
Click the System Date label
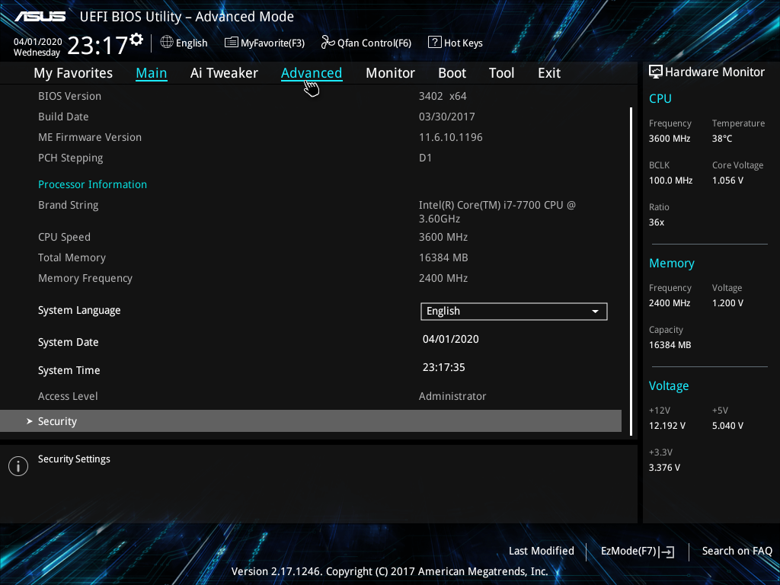[x=68, y=342]
